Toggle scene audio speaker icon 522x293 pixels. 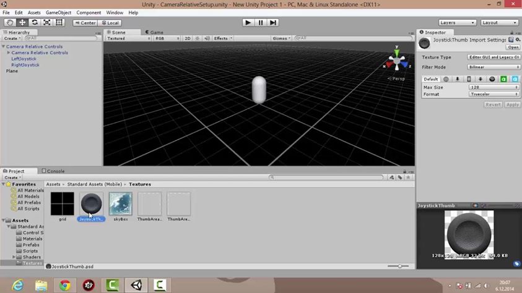[x=207, y=38]
